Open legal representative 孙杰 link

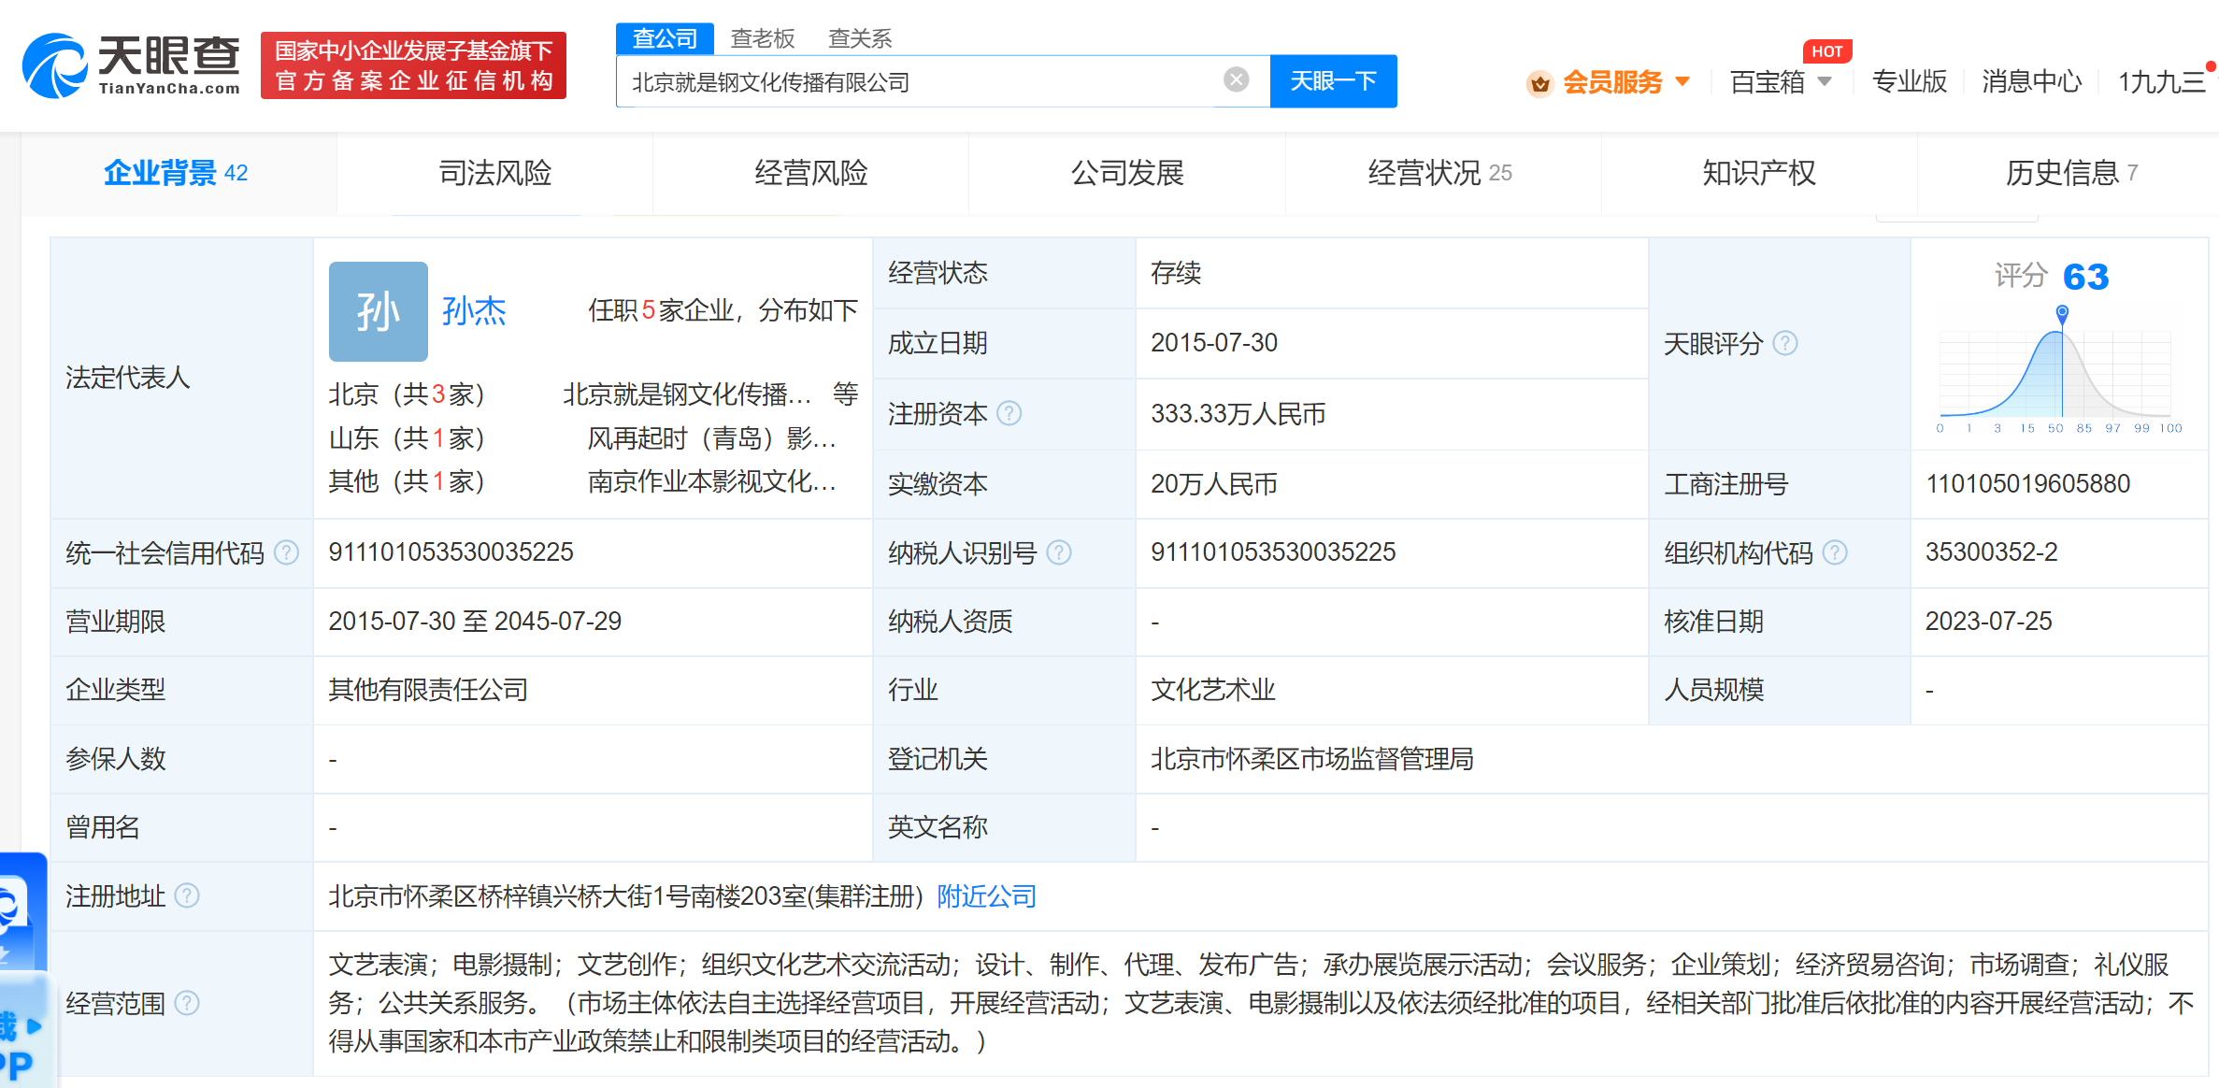(474, 310)
